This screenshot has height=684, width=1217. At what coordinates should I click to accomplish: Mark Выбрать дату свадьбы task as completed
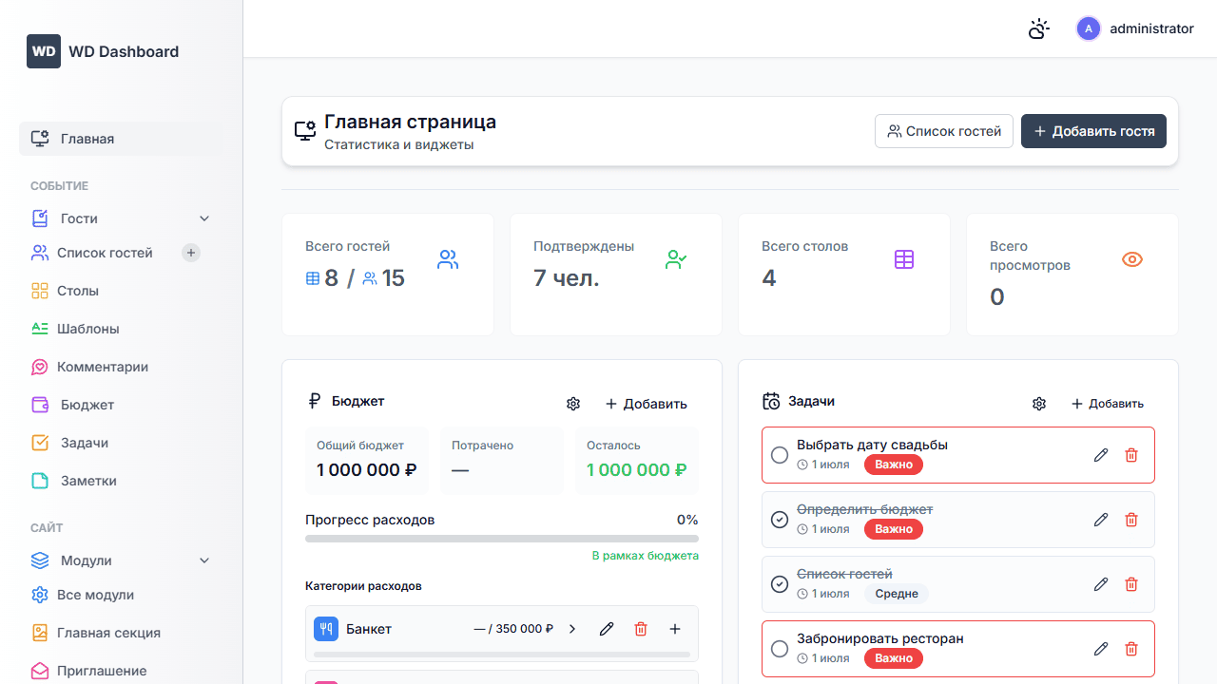[780, 455]
